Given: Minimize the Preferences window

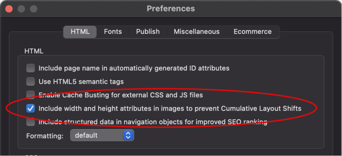Looking at the screenshot, I should tap(21, 9).
